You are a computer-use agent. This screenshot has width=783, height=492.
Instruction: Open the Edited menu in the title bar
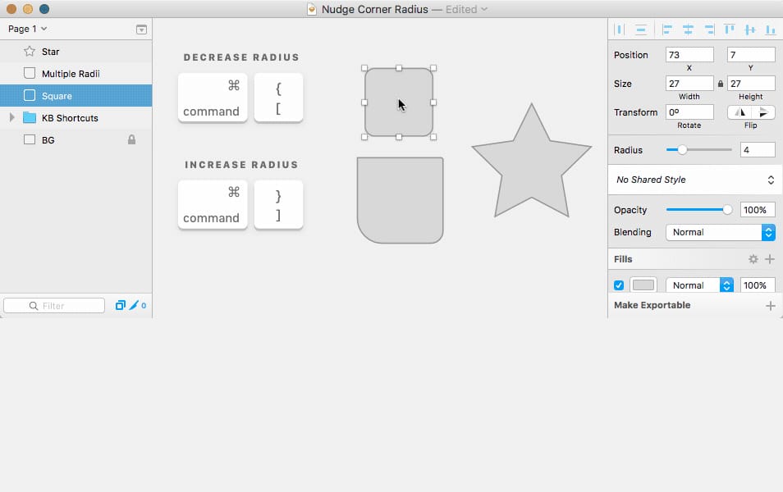pyautogui.click(x=462, y=9)
